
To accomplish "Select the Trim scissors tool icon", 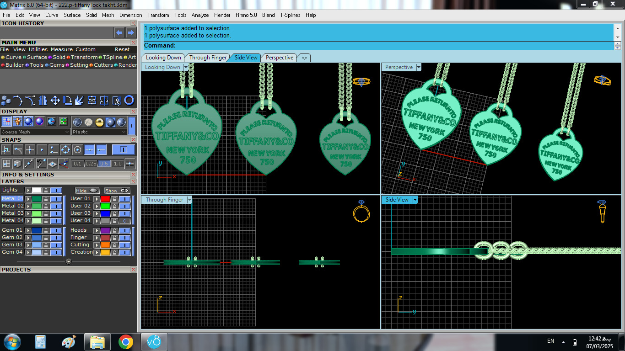I will (117, 101).
